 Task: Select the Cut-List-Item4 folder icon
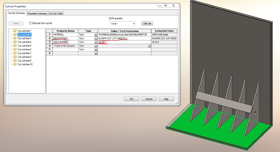(15, 42)
